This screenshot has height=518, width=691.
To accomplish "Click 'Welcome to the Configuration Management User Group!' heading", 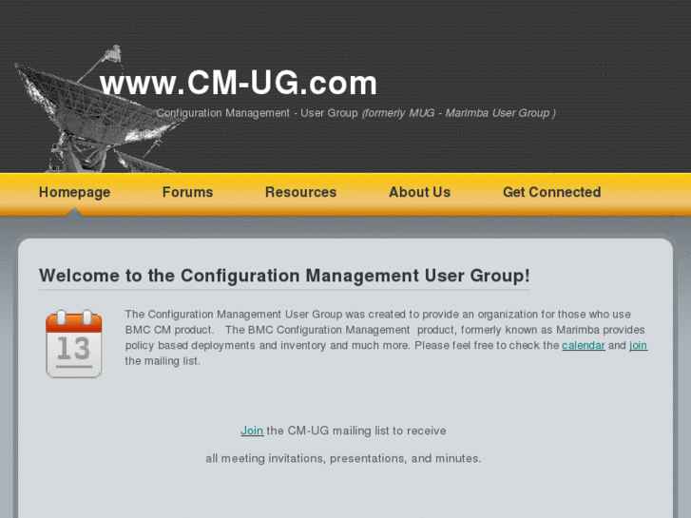I will [x=284, y=276].
